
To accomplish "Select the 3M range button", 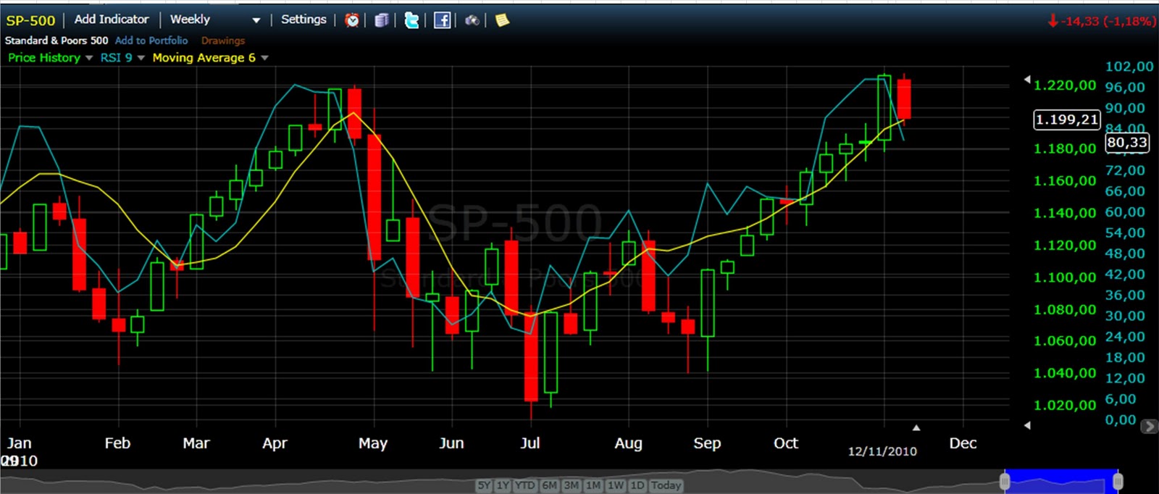I will [572, 485].
